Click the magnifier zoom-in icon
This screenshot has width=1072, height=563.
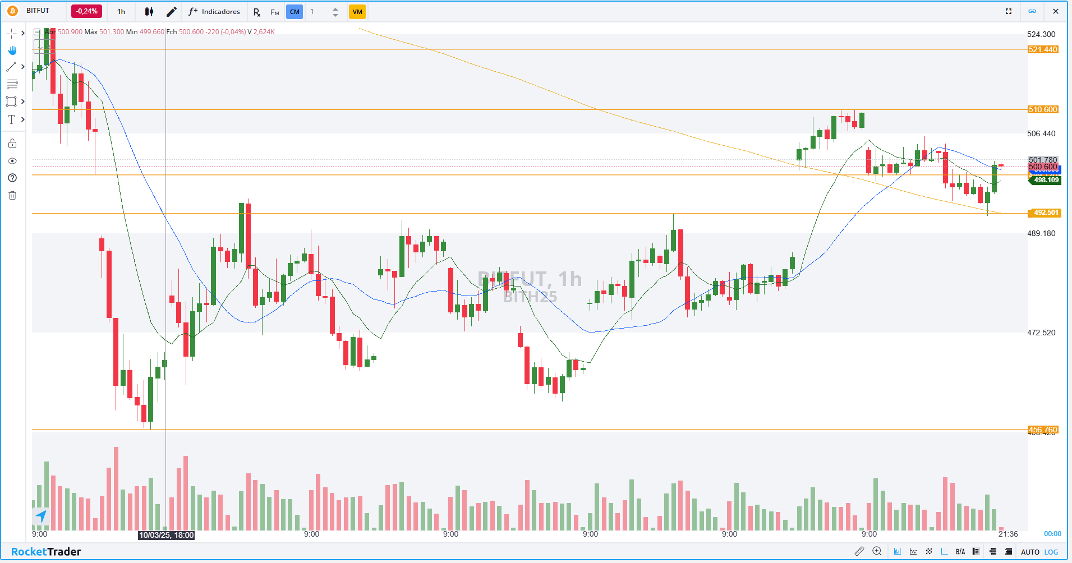click(877, 551)
